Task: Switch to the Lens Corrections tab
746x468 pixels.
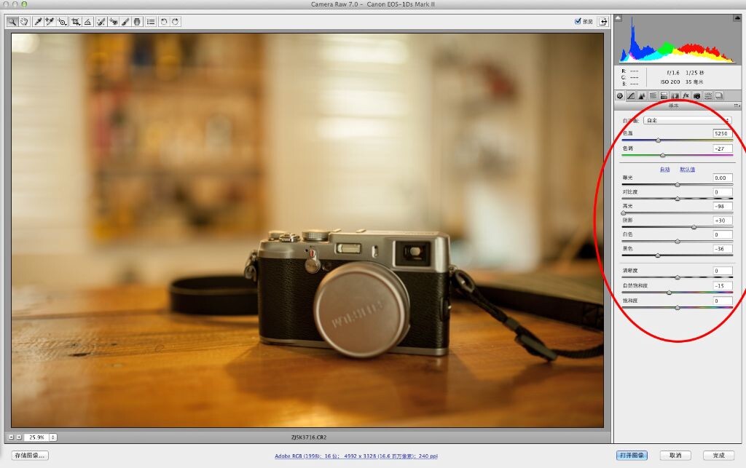Action: point(675,95)
